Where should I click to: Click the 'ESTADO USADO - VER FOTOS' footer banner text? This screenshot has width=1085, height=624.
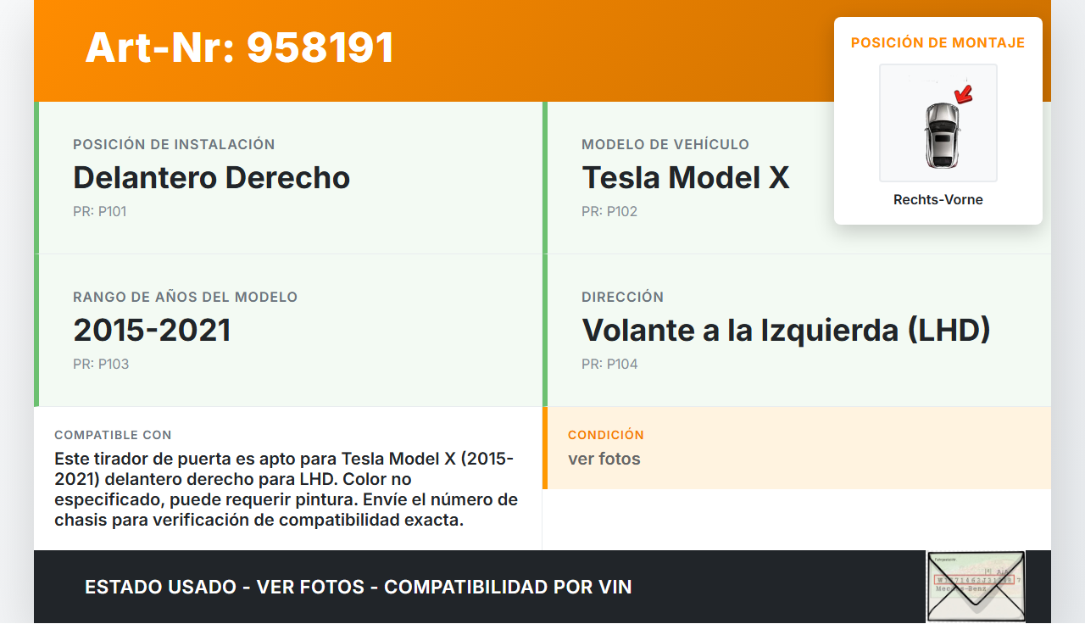point(359,587)
